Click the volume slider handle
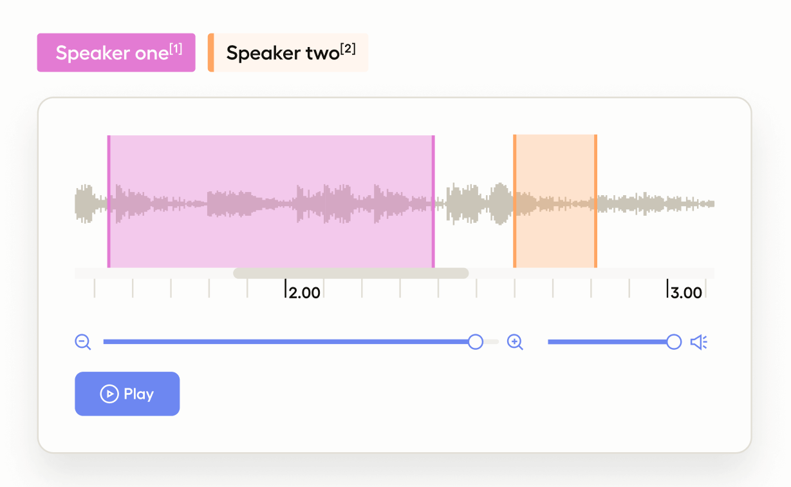Image resolution: width=791 pixels, height=487 pixels. [x=674, y=342]
